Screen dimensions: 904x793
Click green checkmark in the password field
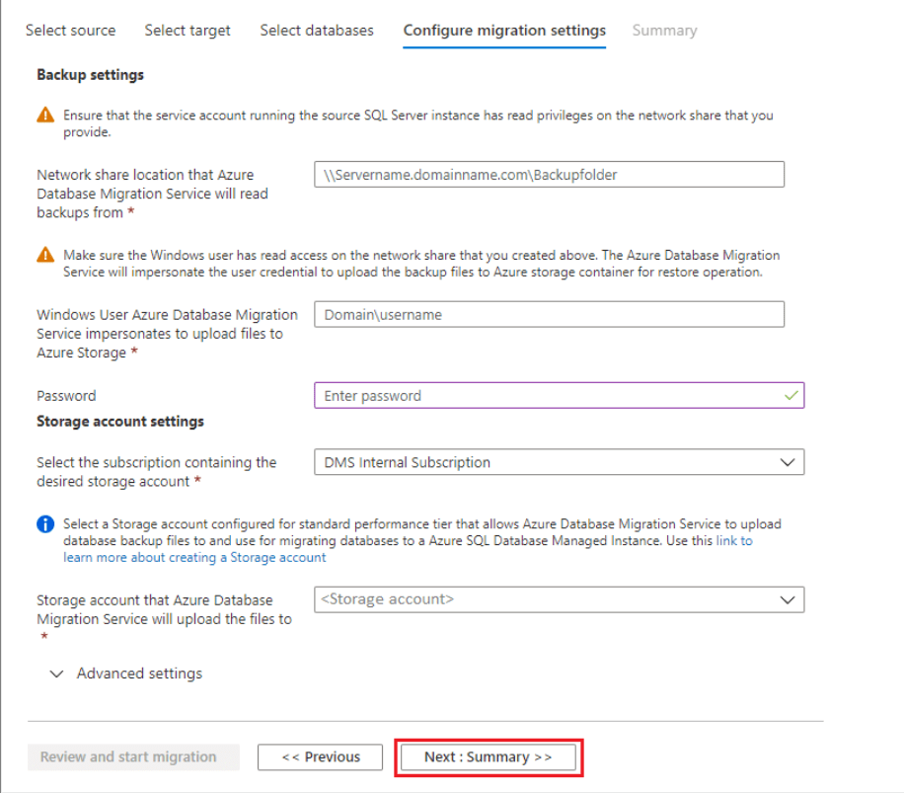[790, 395]
